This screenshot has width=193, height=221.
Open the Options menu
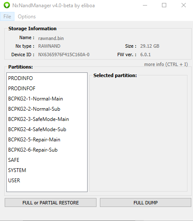pos(27,17)
